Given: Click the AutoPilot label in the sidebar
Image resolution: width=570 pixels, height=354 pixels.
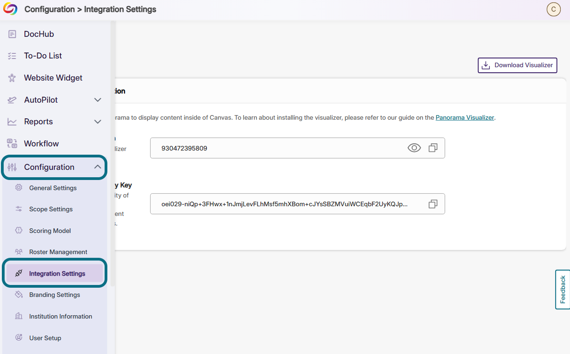Looking at the screenshot, I should coord(41,100).
